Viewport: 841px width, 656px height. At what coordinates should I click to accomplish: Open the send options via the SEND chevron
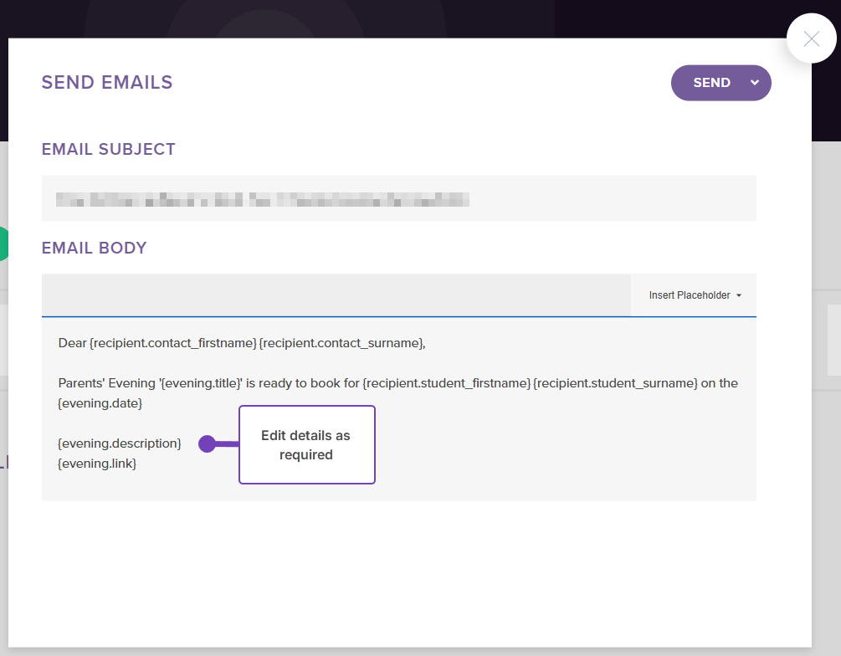point(754,83)
